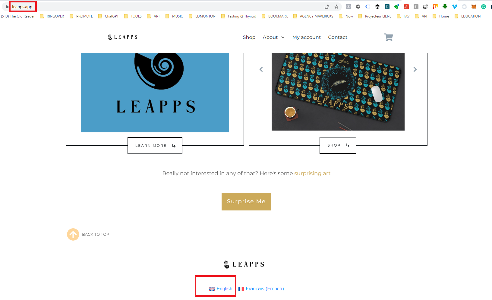Screen dimensions: 492x300
Task: Open the Contact page in navigation
Action: 338,37
